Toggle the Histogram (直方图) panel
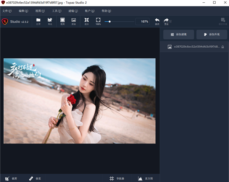Image resolution: width=229 pixels, height=182 pixels. coord(145,178)
